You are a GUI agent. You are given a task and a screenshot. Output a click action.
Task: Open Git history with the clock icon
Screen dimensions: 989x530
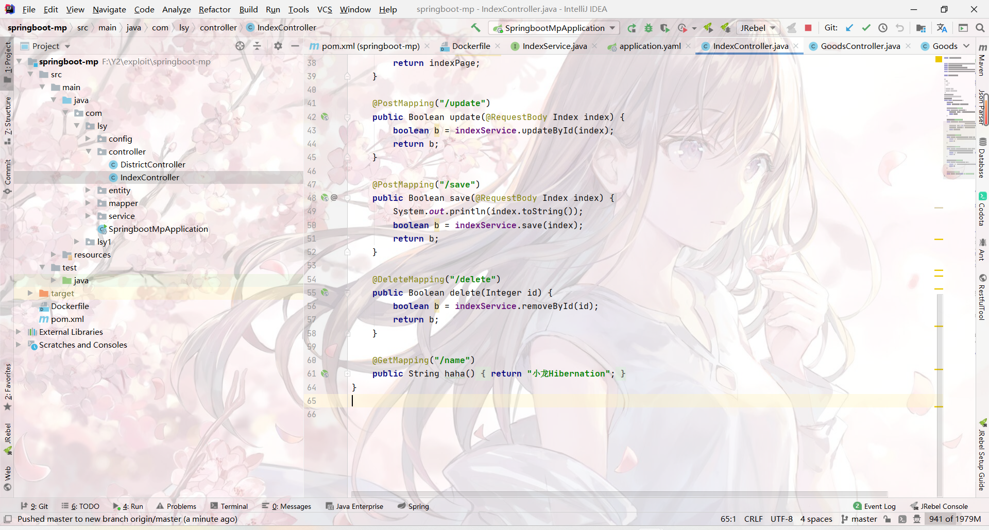pos(883,28)
